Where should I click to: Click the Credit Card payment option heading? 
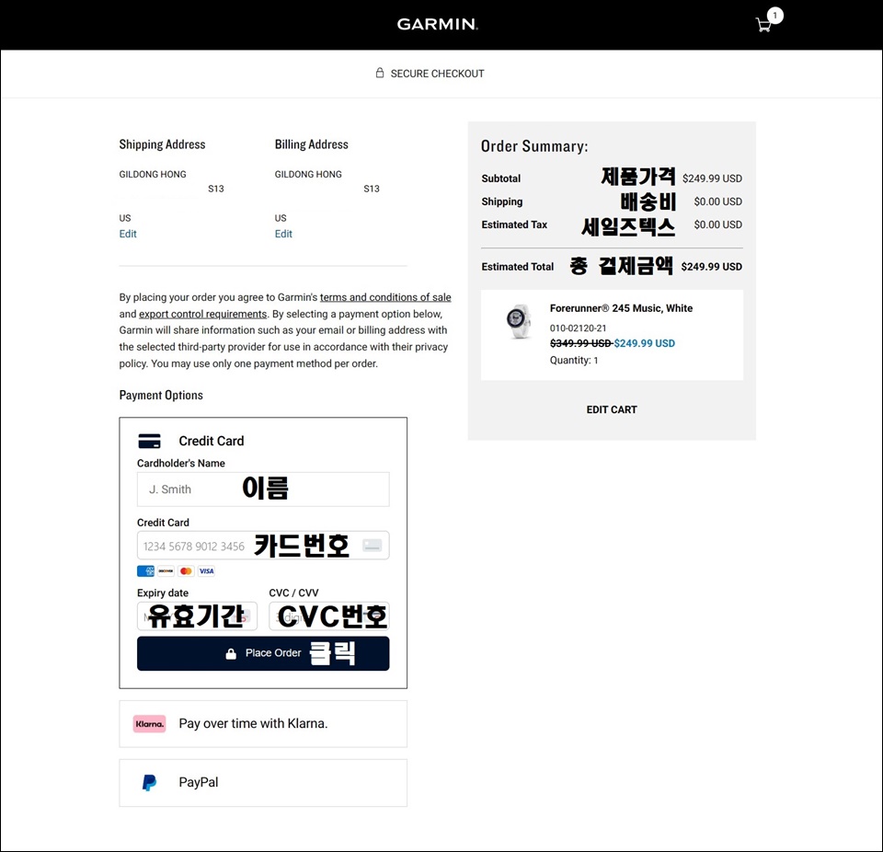tap(212, 441)
